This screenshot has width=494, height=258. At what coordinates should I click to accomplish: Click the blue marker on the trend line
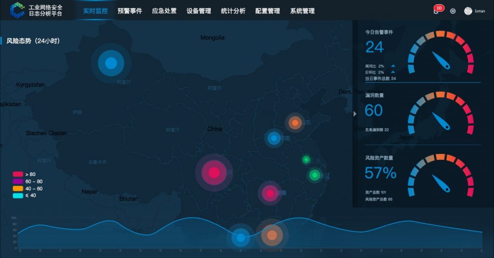(241, 238)
